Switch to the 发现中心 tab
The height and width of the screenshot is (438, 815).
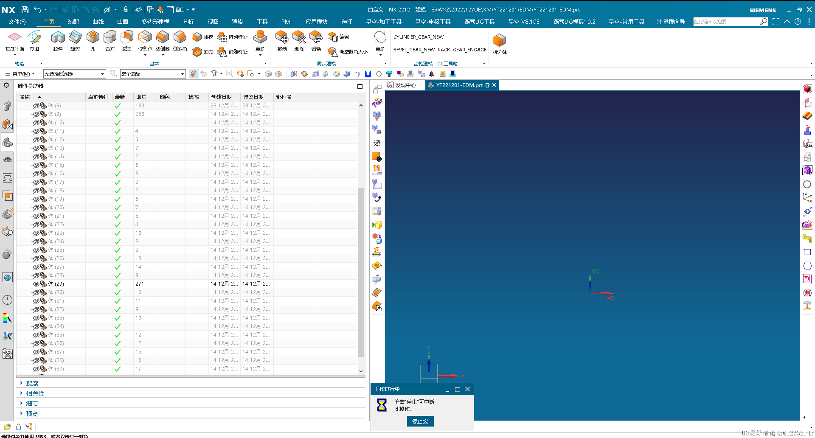[402, 85]
